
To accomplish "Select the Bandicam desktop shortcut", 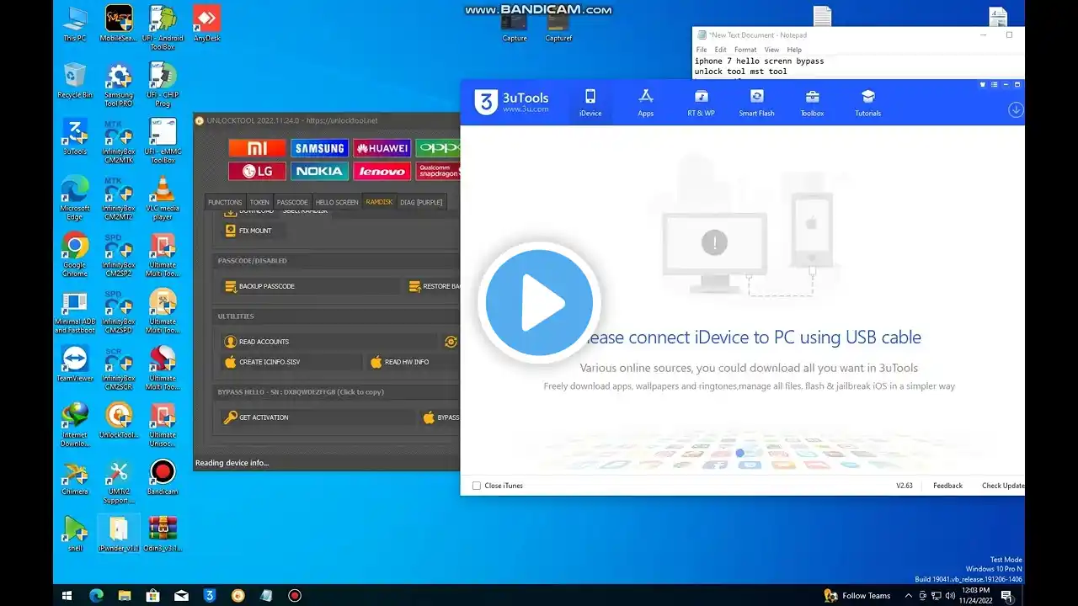I will point(163,478).
